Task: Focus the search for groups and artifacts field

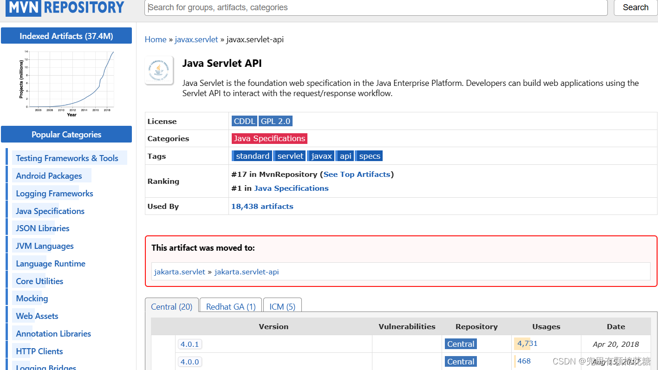Action: 376,7
